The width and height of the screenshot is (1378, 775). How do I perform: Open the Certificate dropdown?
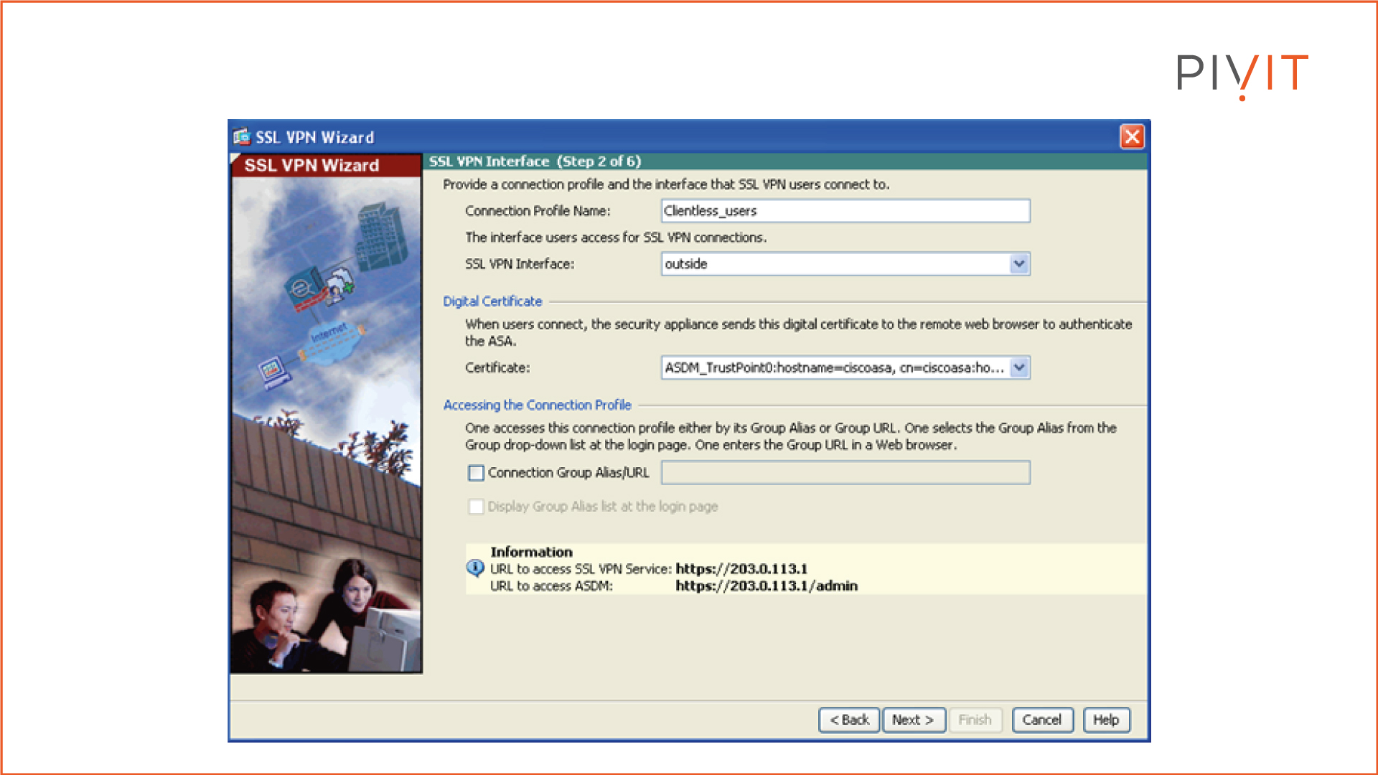pos(1018,367)
